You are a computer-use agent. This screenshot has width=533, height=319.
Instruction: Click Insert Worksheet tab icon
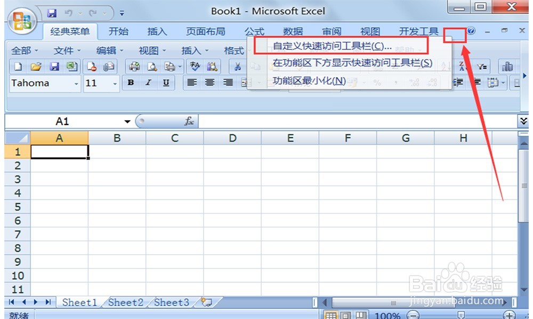206,302
